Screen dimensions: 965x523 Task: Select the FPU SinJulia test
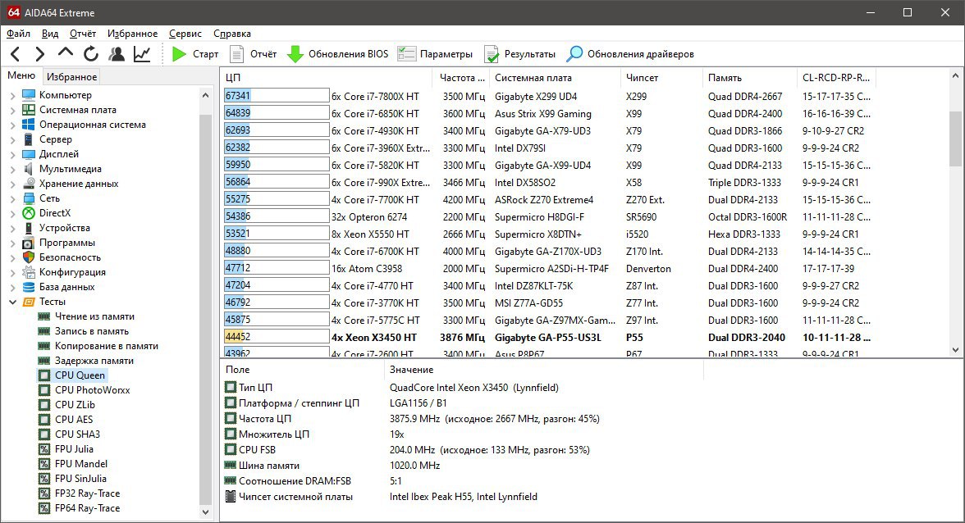tap(80, 479)
